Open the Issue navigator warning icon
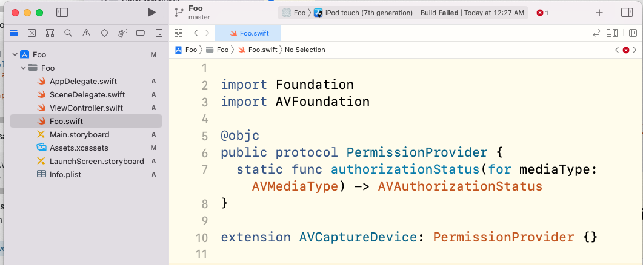This screenshot has width=643, height=265. point(86,33)
